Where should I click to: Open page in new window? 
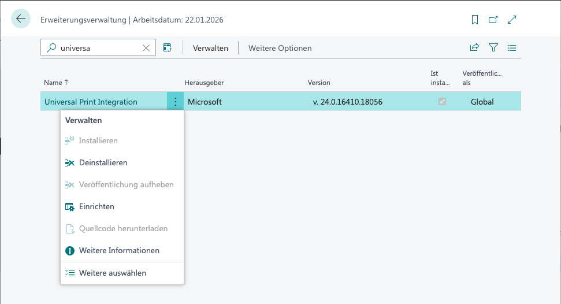click(493, 20)
